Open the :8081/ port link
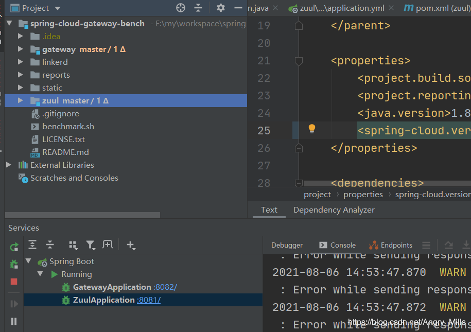471x332 pixels. click(149, 300)
